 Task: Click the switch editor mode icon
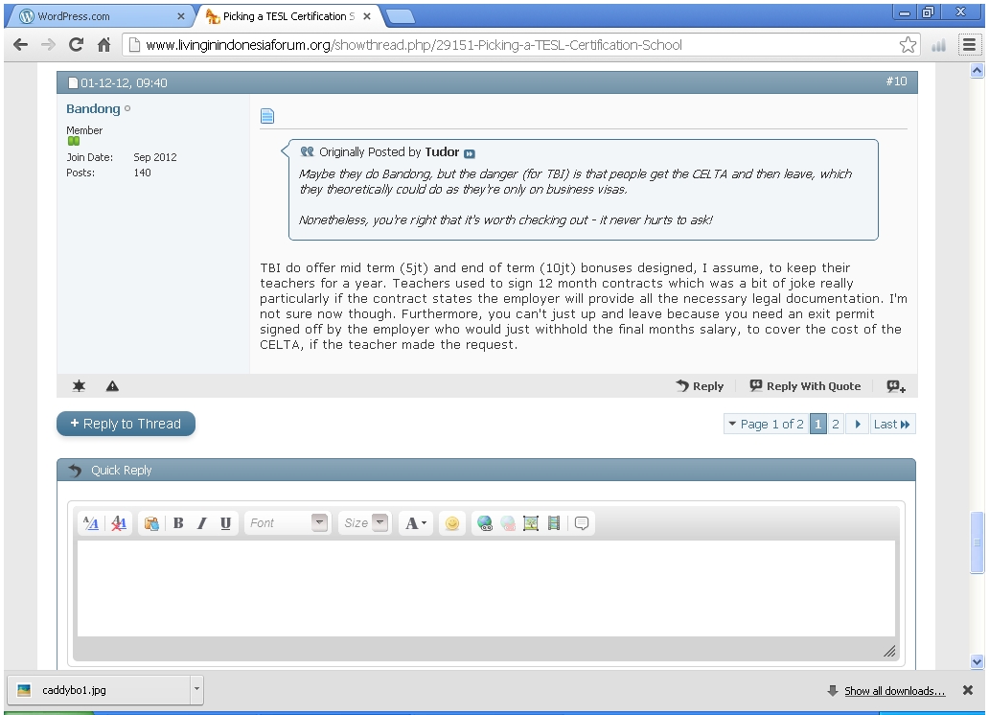91,523
